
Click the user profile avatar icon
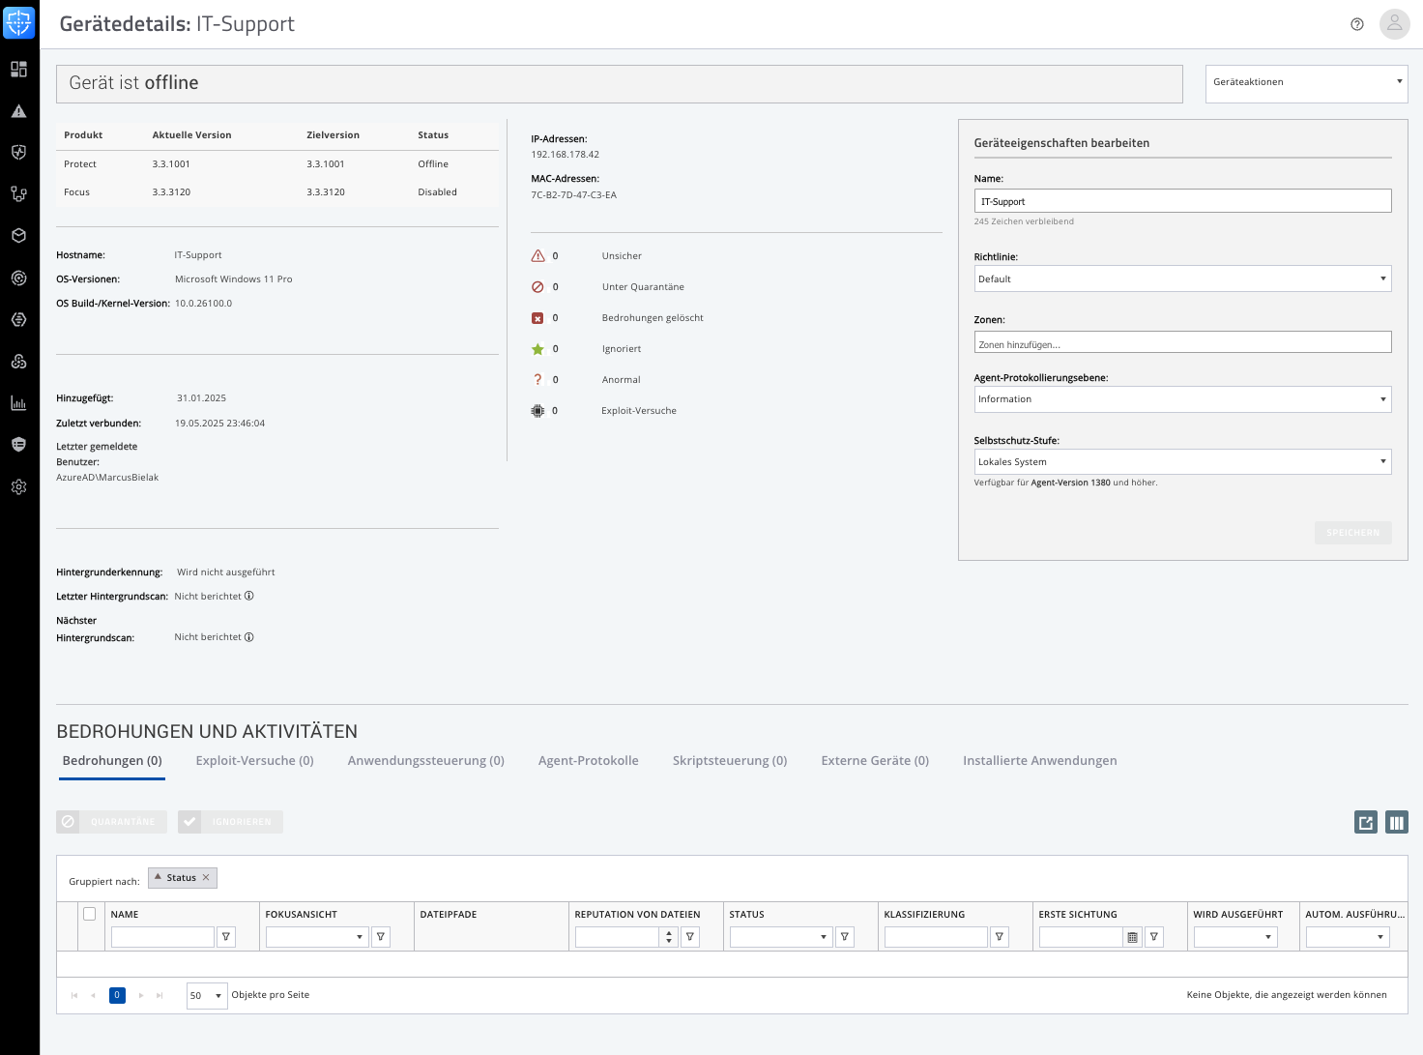[x=1394, y=24]
